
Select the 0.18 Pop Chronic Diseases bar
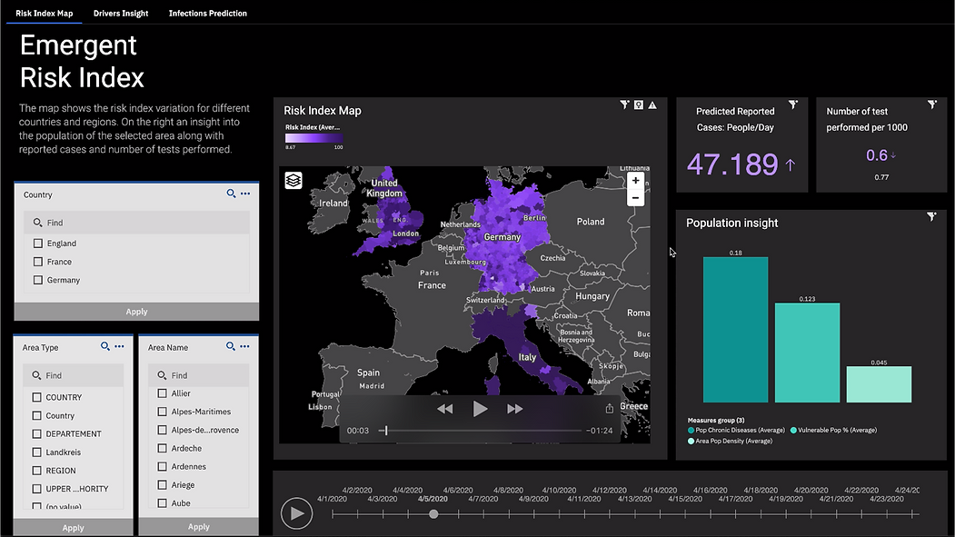(x=736, y=330)
